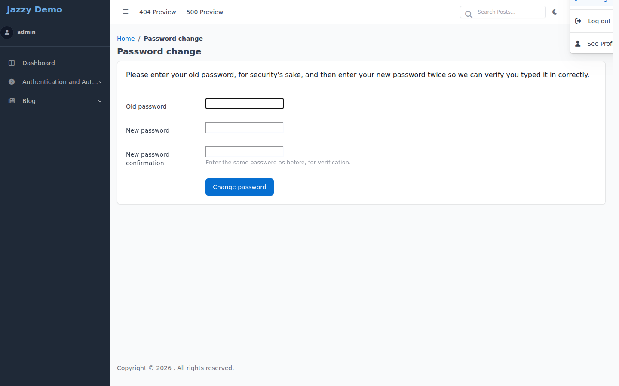Submit with Change password button
The width and height of the screenshot is (619, 386).
[x=239, y=187]
